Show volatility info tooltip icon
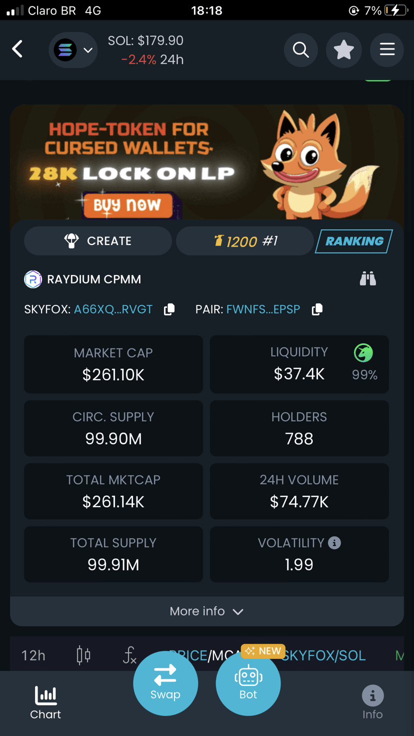This screenshot has height=736, width=414. point(334,542)
